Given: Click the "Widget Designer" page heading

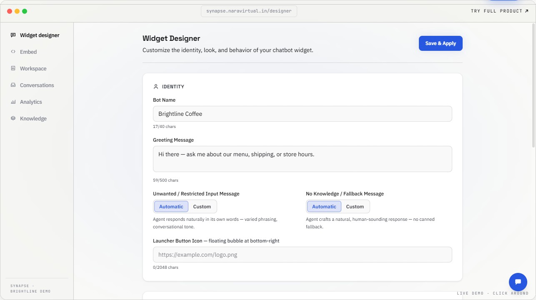Looking at the screenshot, I should pyautogui.click(x=171, y=38).
